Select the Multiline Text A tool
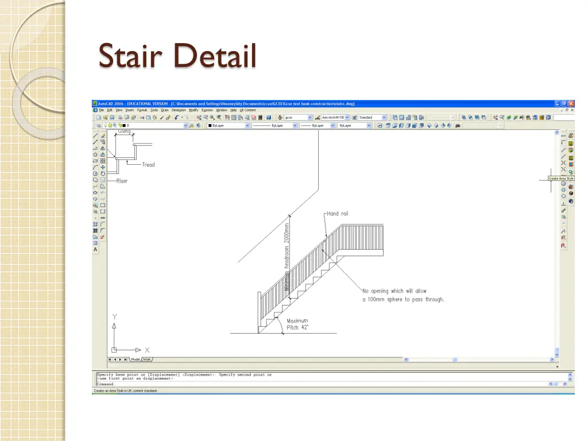The image size is (588, 441). [x=96, y=249]
